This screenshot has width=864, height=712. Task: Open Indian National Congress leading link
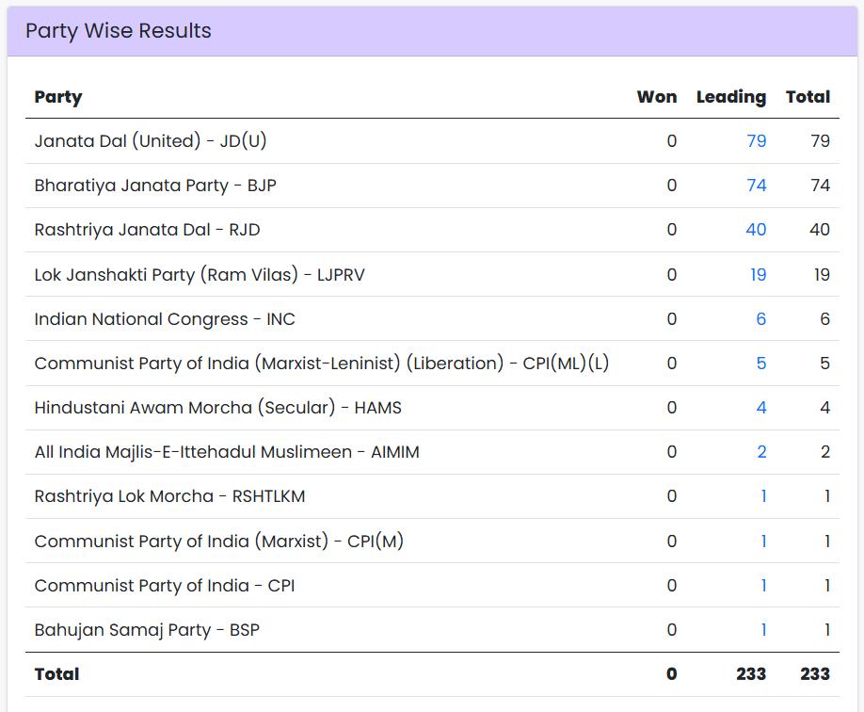coord(760,319)
